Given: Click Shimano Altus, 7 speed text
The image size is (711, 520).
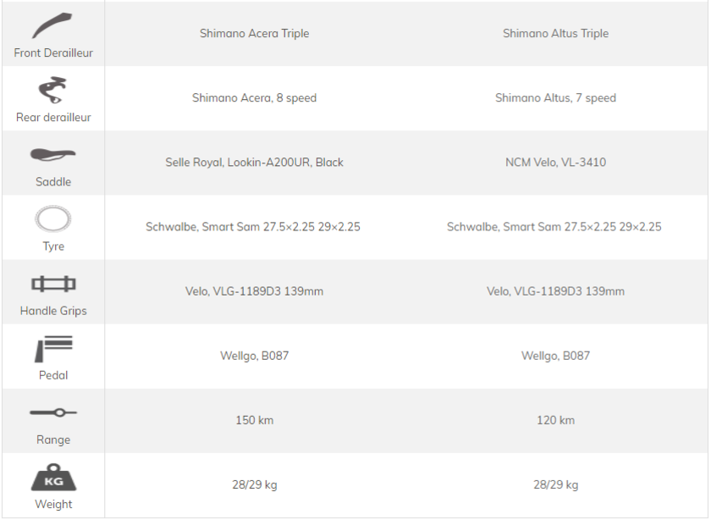Looking at the screenshot, I should tap(555, 98).
